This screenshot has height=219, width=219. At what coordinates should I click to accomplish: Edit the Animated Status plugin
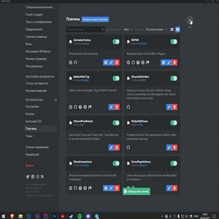pos(111,62)
